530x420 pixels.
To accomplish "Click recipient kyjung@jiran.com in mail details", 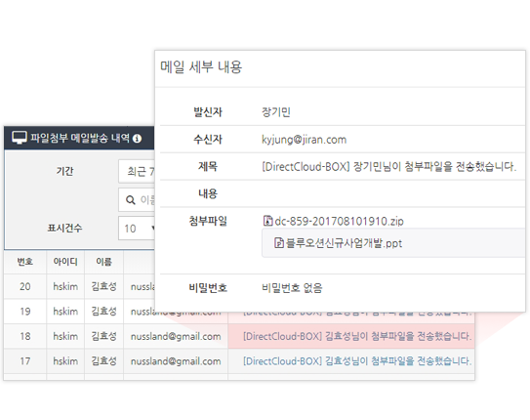I will tap(305, 140).
